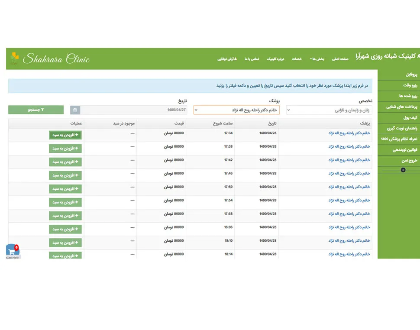Screen dimensions: 420x330
Task: Add the 18:06 appointment to cart
Action: [65, 229]
